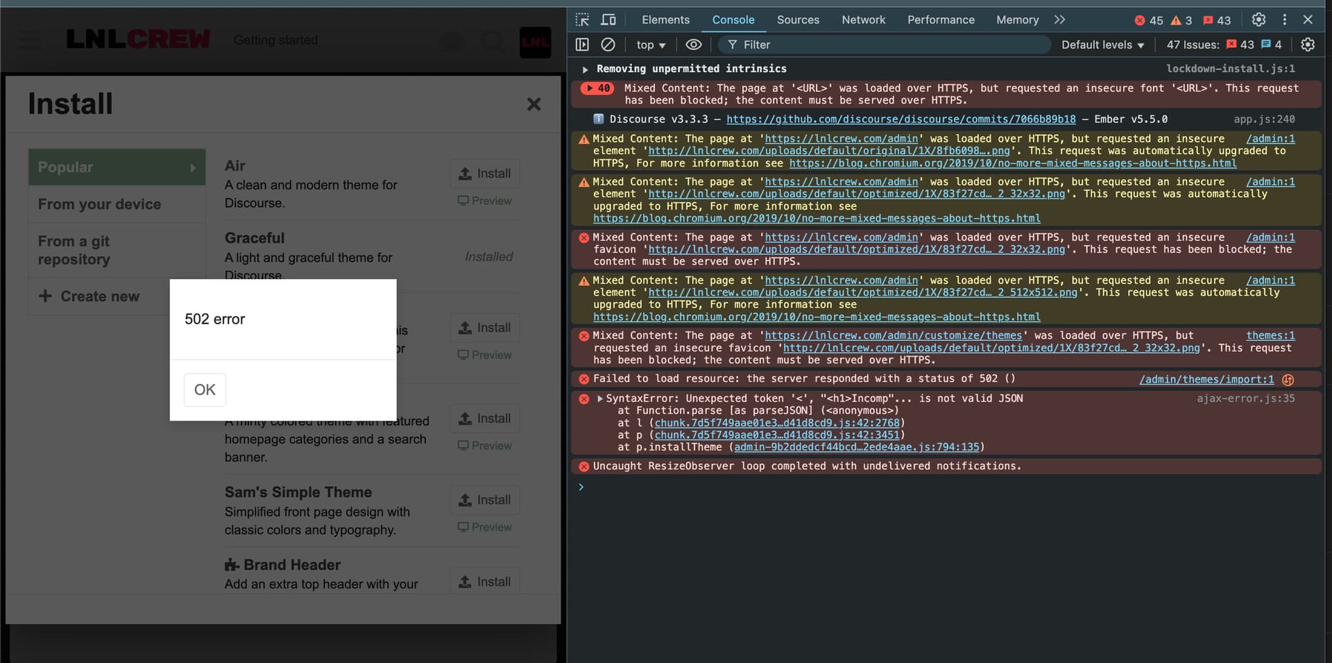Toggle the device toolbar icon

pos(608,19)
